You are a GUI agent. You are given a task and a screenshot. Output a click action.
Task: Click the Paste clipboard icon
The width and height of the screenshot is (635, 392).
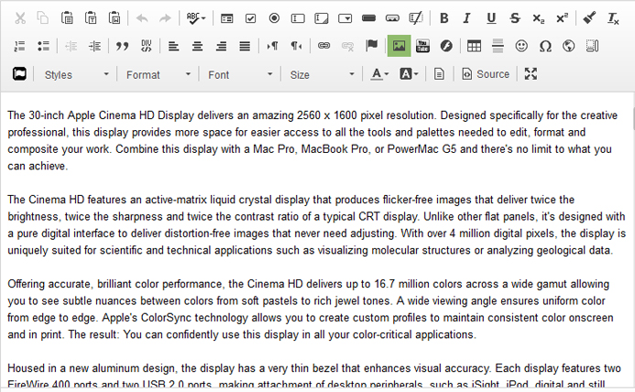[x=67, y=18]
